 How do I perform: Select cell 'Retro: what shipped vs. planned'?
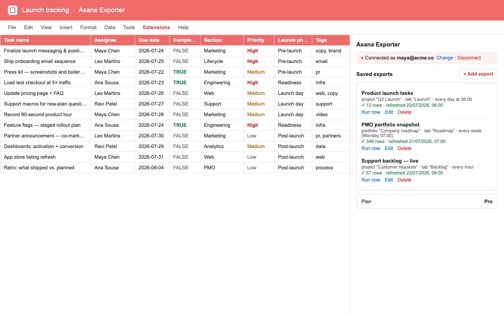[x=45, y=168]
